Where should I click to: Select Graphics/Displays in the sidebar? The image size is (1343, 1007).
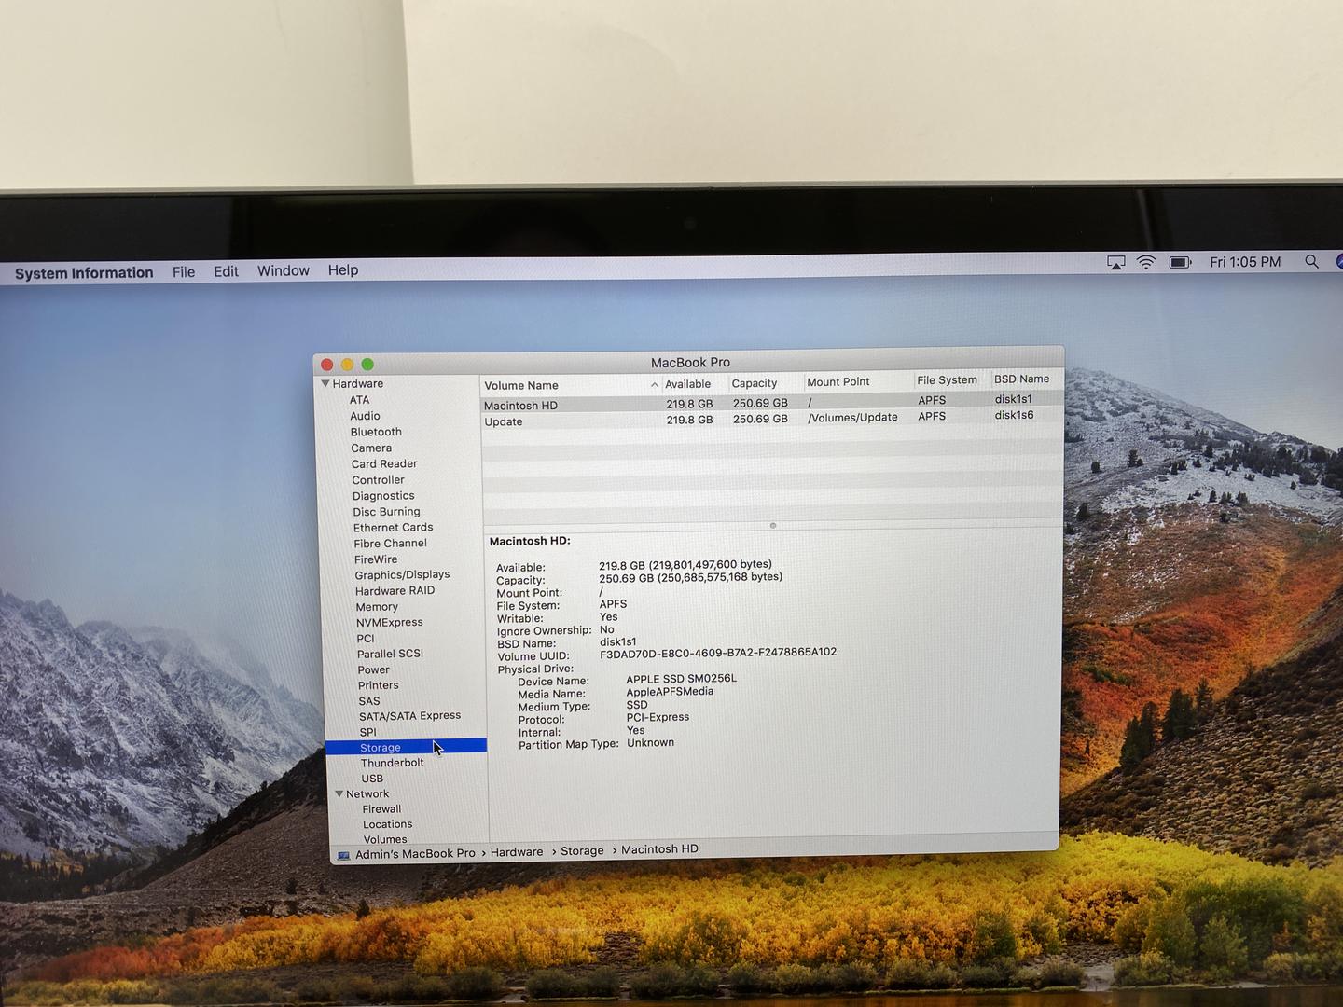[402, 574]
